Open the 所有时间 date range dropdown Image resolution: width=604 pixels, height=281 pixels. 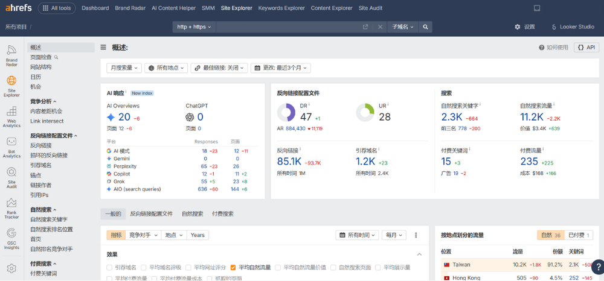[x=357, y=235]
